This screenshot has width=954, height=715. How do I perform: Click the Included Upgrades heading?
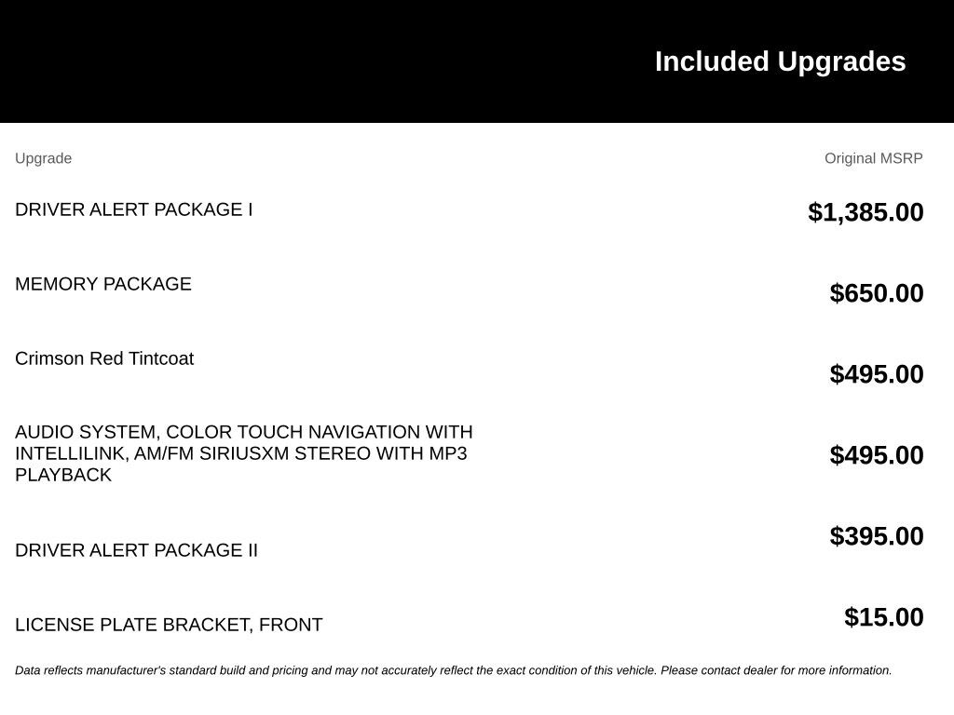[x=780, y=61]
